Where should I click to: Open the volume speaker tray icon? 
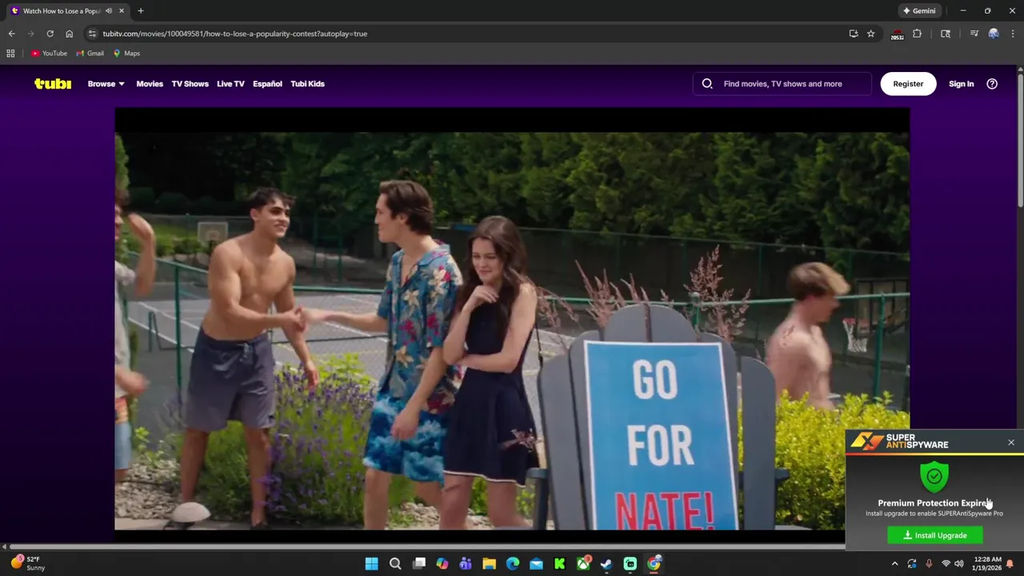point(959,564)
